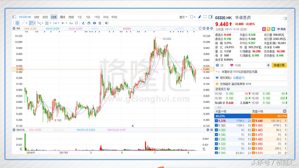Viewport: 299px width, 168px height.
Task: Select the horizontal distance ruler tool
Action: pyautogui.click(x=55, y=23)
